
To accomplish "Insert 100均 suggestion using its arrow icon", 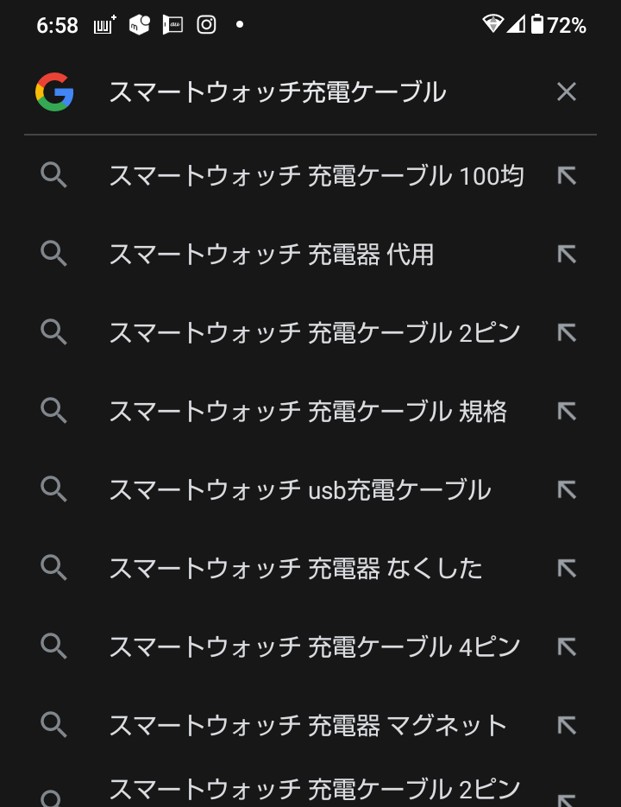I will click(567, 176).
